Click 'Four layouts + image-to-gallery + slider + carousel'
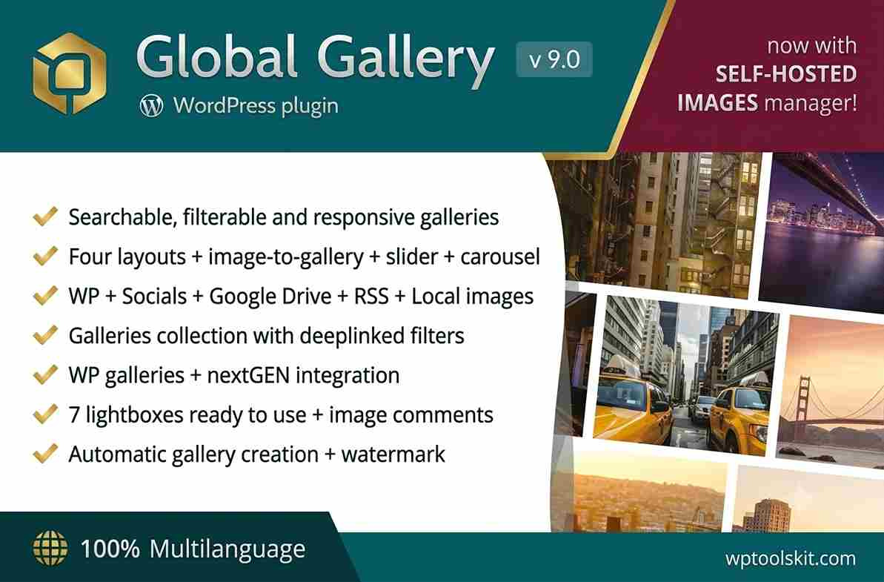 tap(305, 257)
